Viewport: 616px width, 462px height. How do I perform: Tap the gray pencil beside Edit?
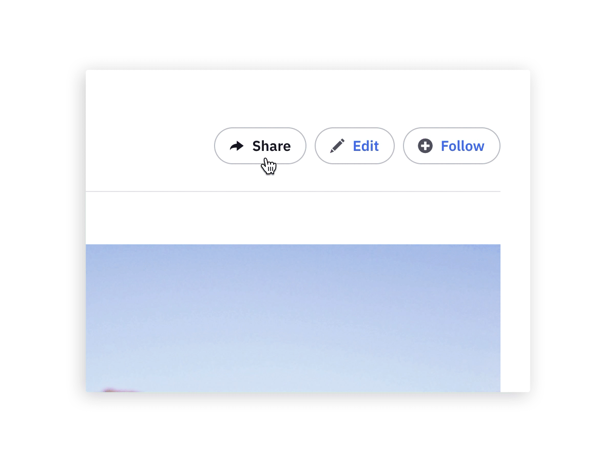click(337, 146)
